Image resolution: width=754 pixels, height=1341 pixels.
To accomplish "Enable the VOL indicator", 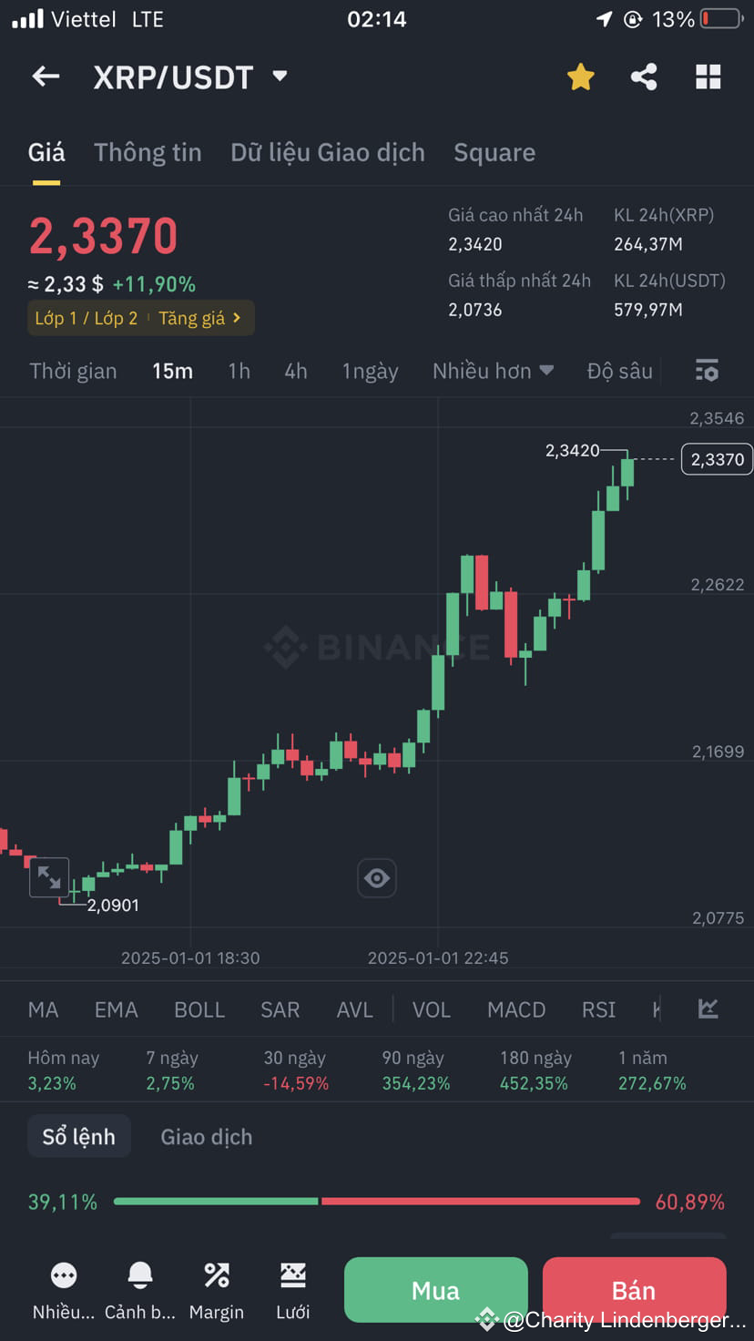I will click(x=432, y=1009).
